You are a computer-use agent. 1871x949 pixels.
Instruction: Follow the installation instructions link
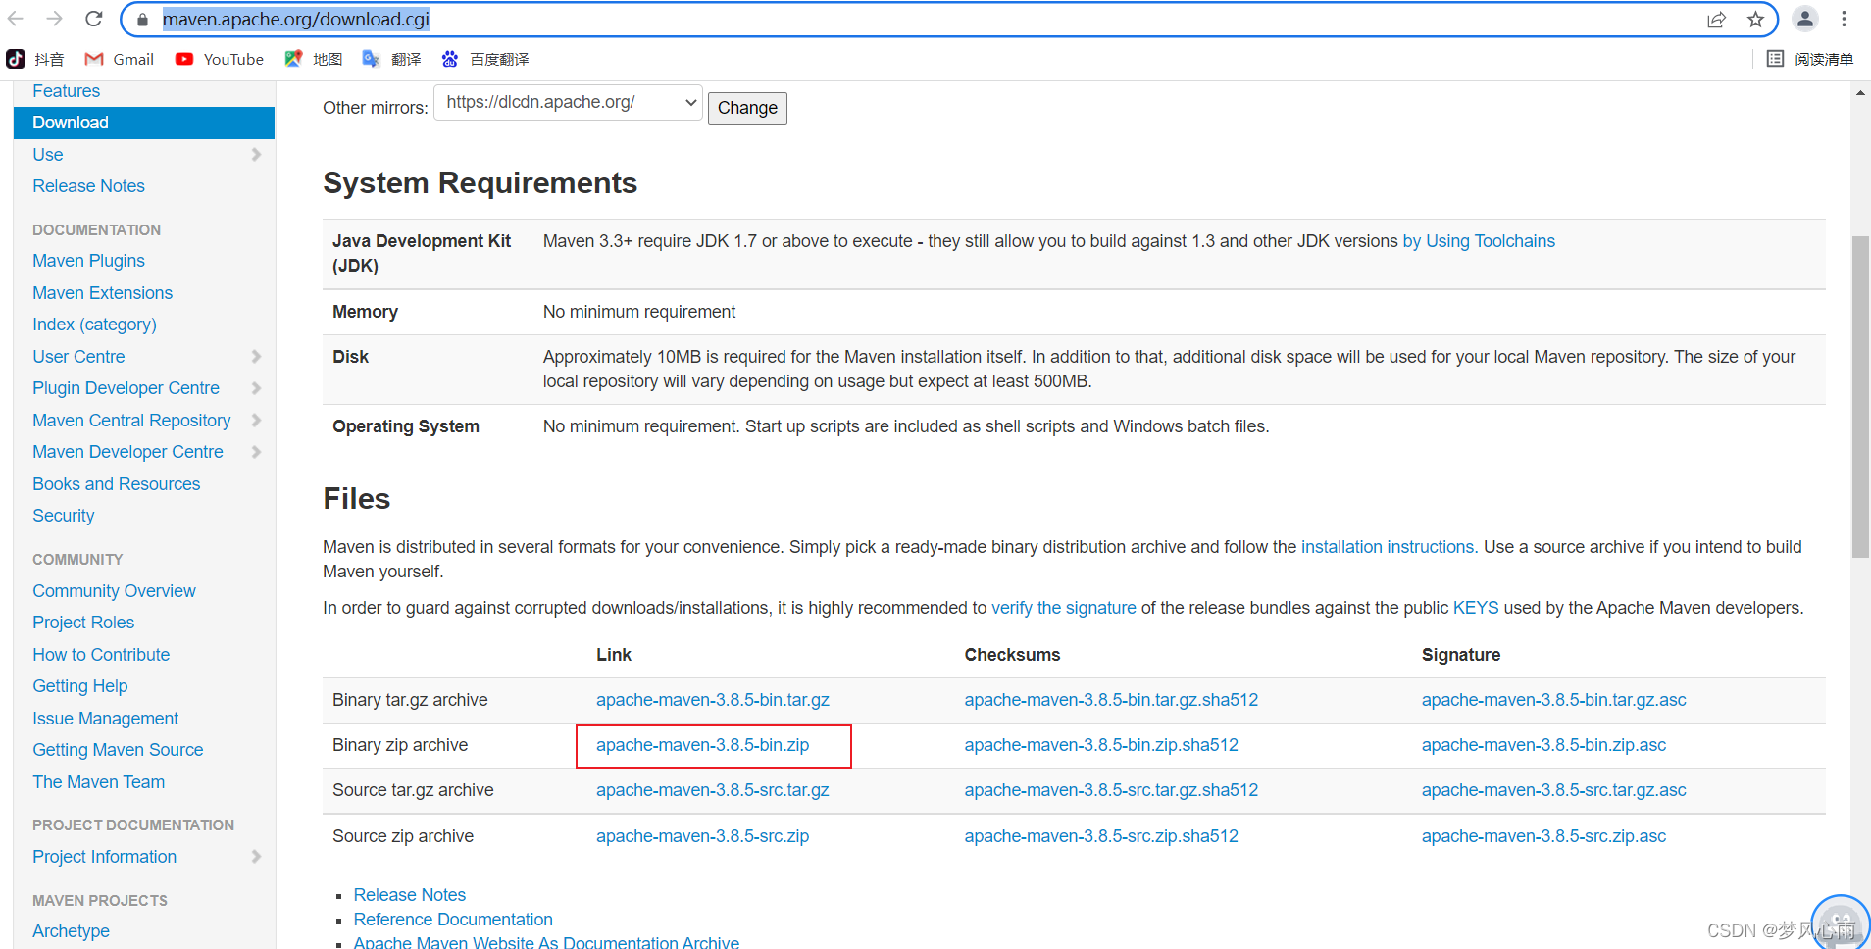click(x=1388, y=547)
